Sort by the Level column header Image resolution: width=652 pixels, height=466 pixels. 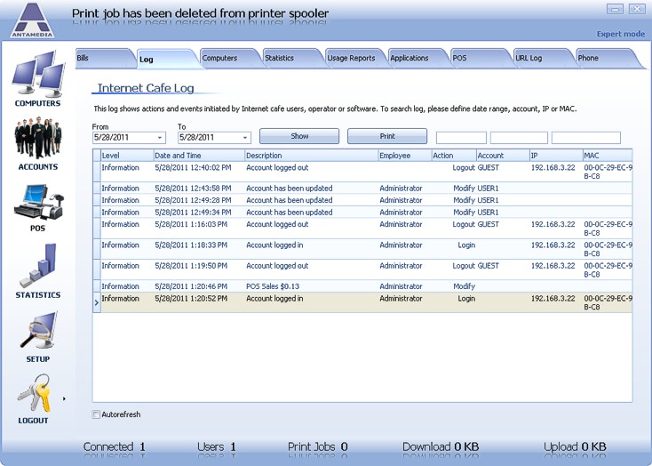click(x=127, y=156)
